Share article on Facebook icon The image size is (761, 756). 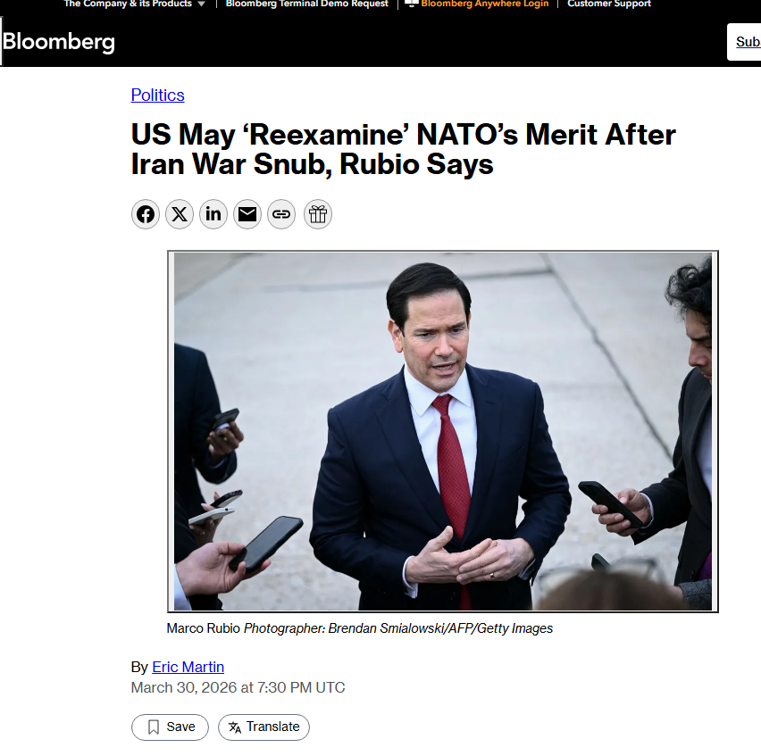pos(145,214)
